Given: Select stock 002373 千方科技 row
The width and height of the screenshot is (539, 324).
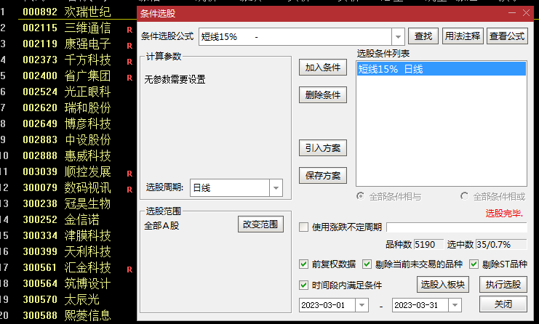Looking at the screenshot, I should 67,60.
